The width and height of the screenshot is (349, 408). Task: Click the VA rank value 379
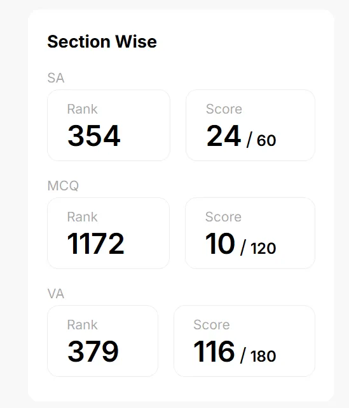[93, 352]
